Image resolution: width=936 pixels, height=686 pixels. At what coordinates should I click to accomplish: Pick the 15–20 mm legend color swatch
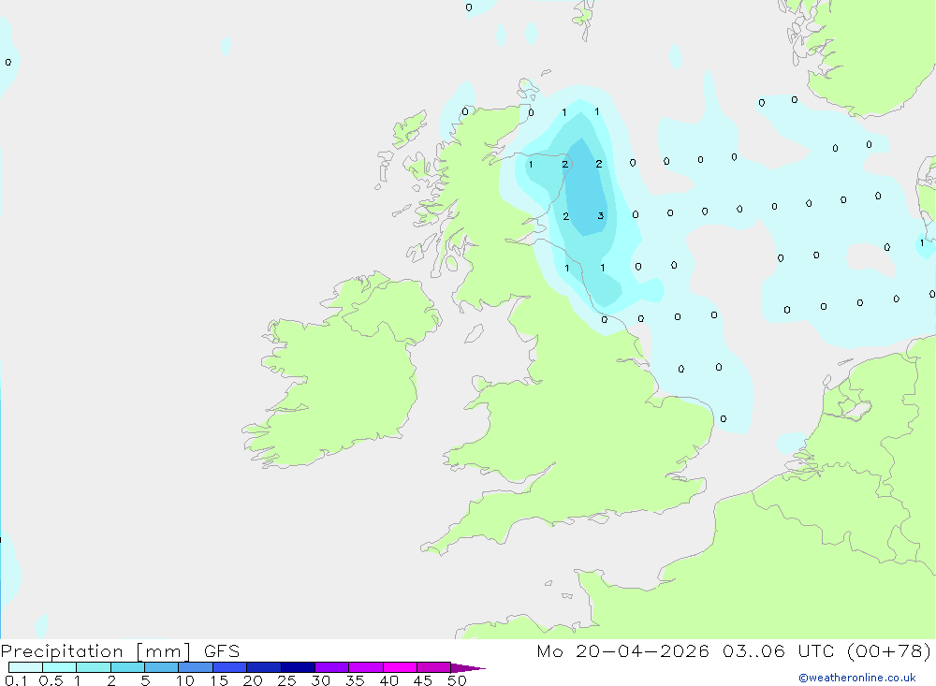[230, 667]
